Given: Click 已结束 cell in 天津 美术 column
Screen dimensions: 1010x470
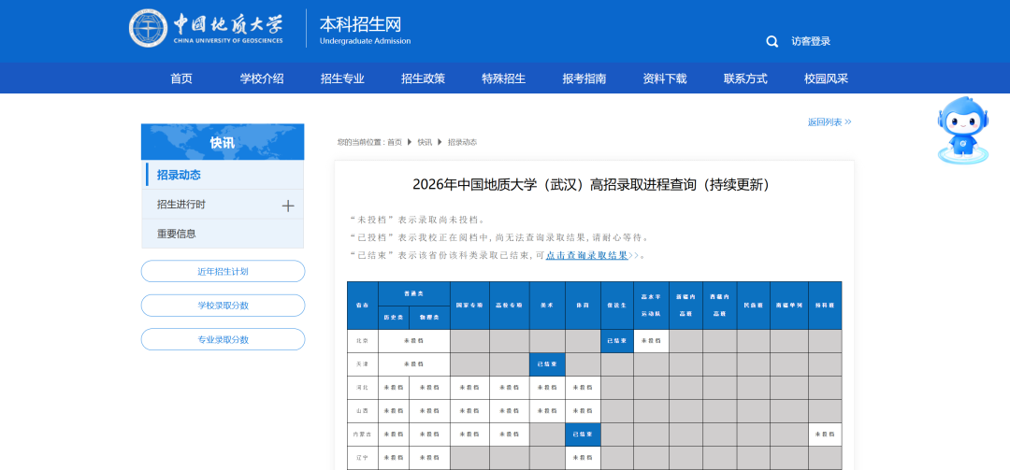Looking at the screenshot, I should pos(547,363).
